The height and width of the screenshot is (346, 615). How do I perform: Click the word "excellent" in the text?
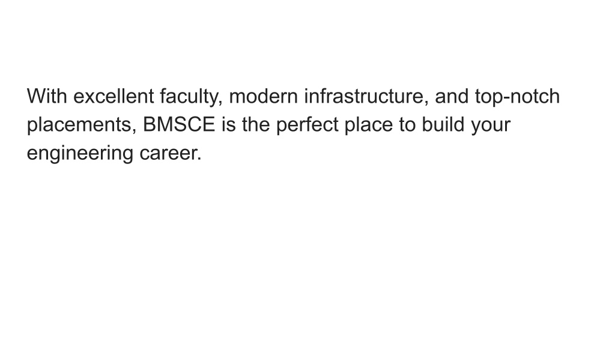114,96
